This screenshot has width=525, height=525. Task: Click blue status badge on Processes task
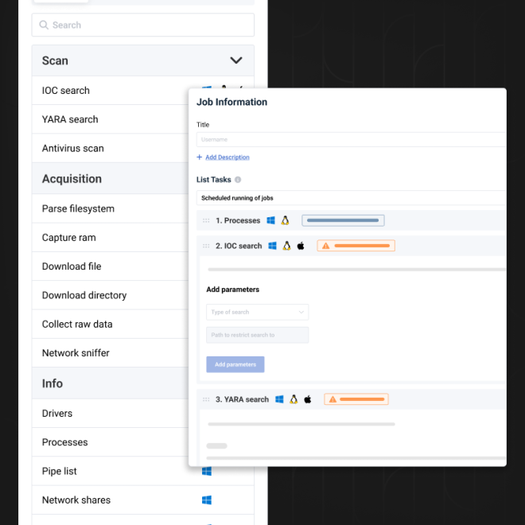pos(343,220)
